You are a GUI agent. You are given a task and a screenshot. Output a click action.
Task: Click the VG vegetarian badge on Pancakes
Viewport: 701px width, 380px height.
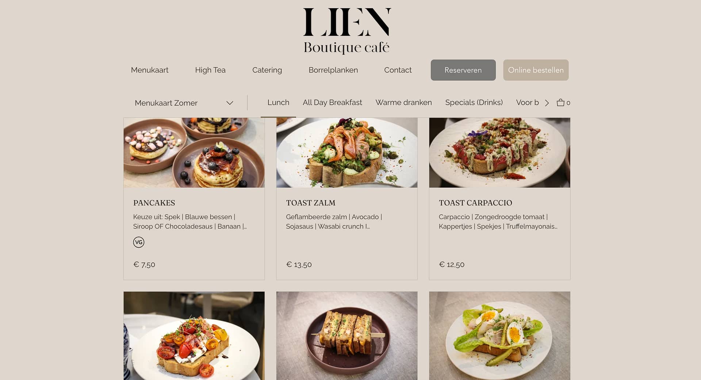coord(139,242)
